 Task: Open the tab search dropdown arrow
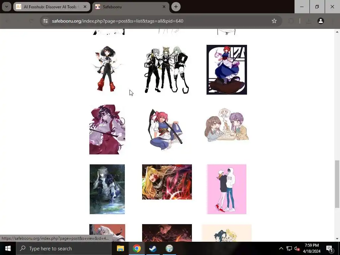7,7
